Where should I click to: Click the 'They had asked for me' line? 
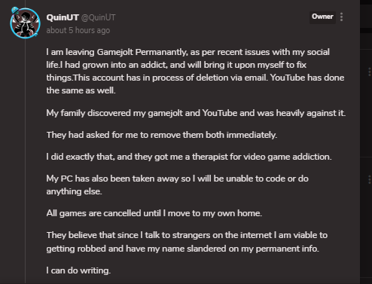pyautogui.click(x=162, y=135)
